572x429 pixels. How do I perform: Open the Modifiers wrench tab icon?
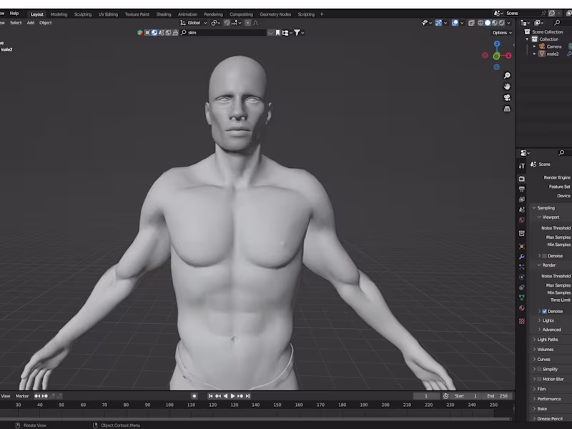click(x=522, y=257)
